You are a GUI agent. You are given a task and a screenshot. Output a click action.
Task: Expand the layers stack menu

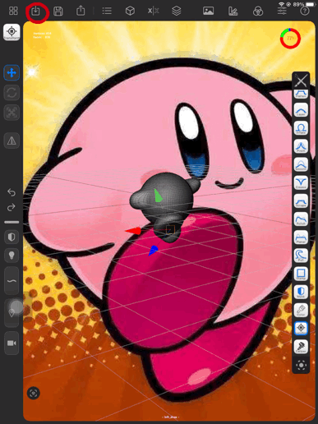[177, 11]
